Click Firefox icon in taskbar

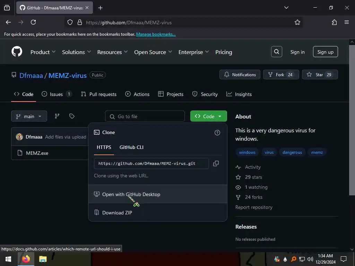[x=26, y=259]
